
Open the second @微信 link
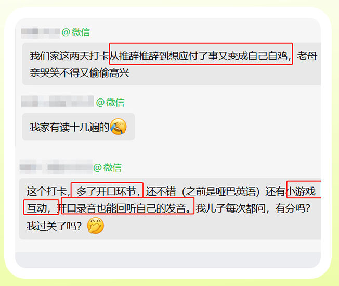[x=110, y=103]
